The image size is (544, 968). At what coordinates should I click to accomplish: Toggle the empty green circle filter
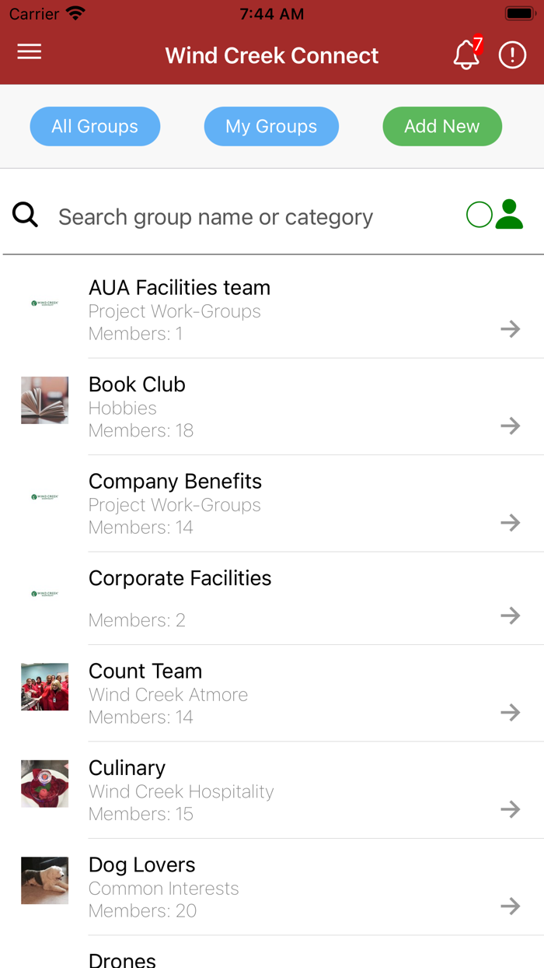click(479, 214)
